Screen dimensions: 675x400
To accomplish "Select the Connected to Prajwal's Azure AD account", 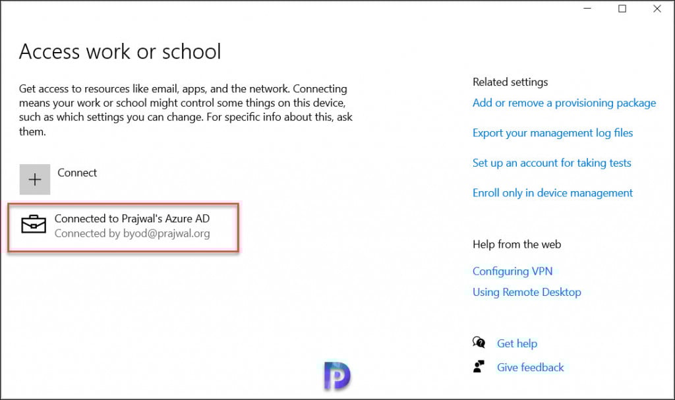I will pyautogui.click(x=123, y=228).
